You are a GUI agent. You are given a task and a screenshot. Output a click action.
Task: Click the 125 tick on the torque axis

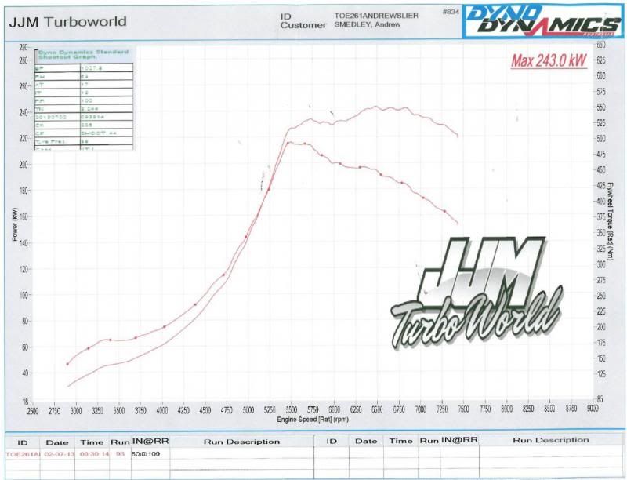pos(601,374)
